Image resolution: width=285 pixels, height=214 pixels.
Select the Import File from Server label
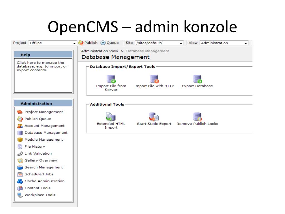(111, 88)
